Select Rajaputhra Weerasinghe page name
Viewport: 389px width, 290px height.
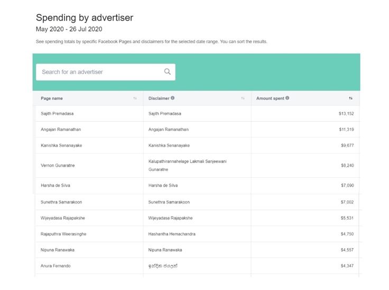pos(63,234)
